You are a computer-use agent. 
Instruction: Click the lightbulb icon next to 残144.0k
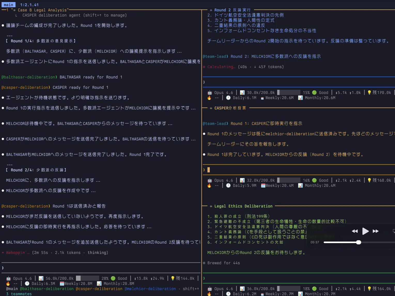tap(173, 278)
